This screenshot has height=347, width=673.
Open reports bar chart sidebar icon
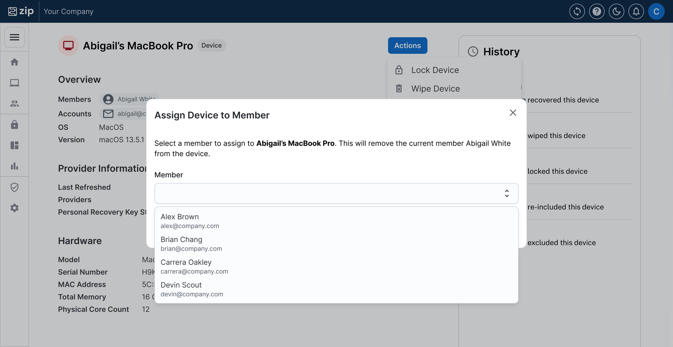(x=14, y=166)
